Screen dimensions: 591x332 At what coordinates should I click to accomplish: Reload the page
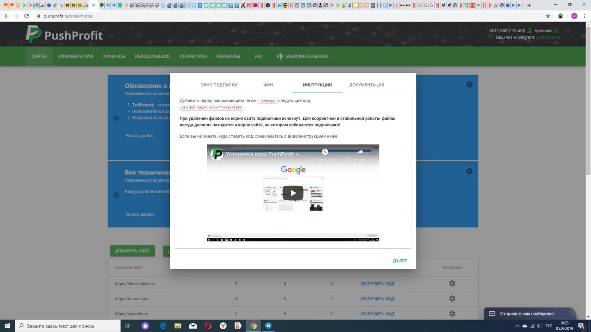(x=26, y=16)
